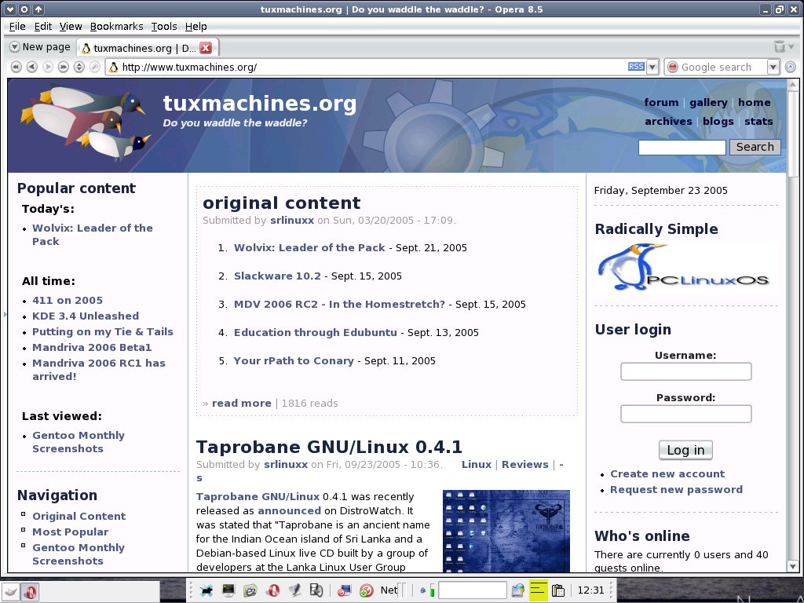Open 'Most Popular' navigation link
This screenshot has width=804, height=603.
pos(70,532)
